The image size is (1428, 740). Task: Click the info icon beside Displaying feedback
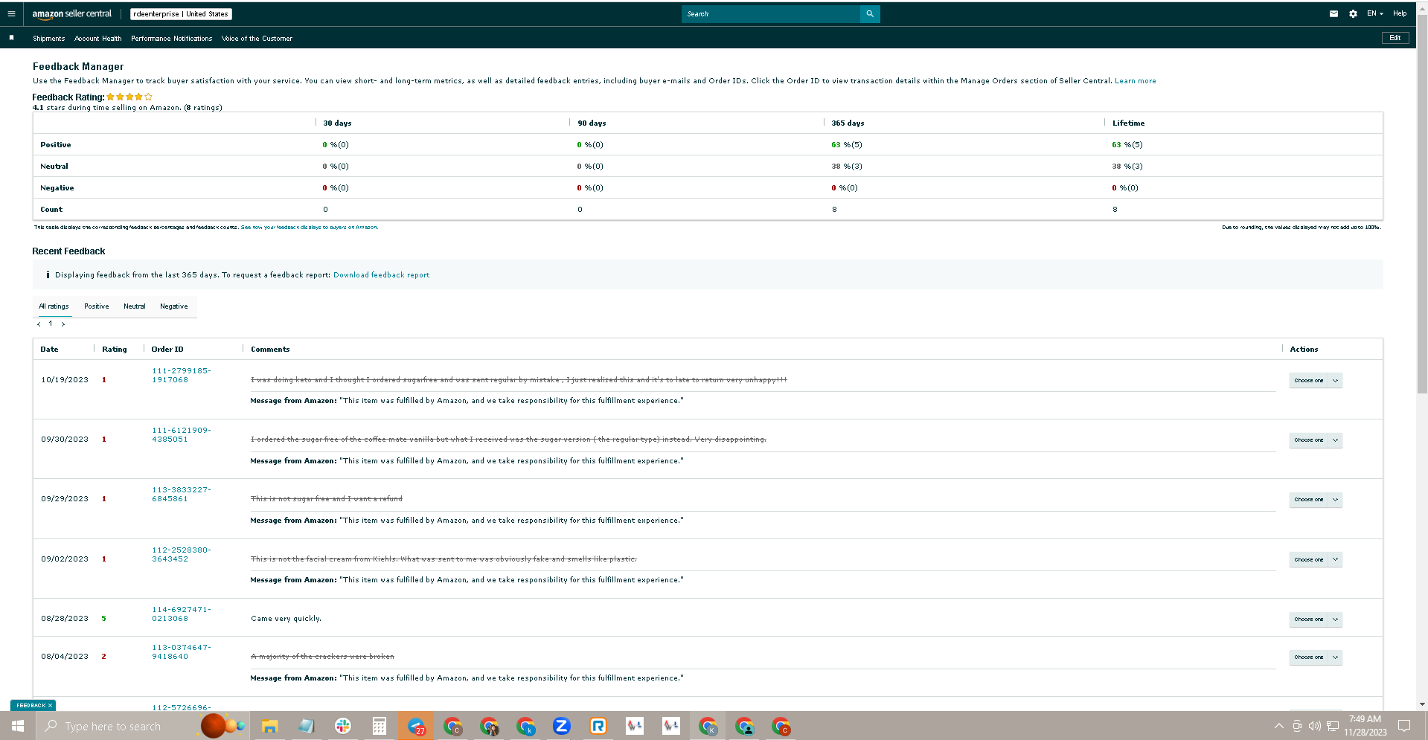tap(48, 275)
